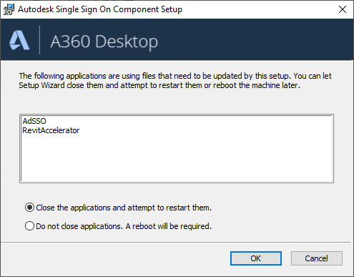Click the vertical divider beside the Autodesk logo
Viewport: 354px width, 277px height.
click(39, 40)
